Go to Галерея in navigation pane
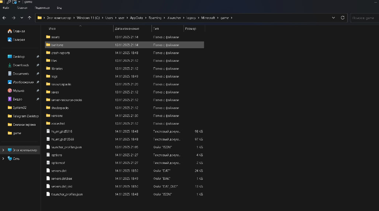Screen dimensions: 379x211 click(x=19, y=40)
